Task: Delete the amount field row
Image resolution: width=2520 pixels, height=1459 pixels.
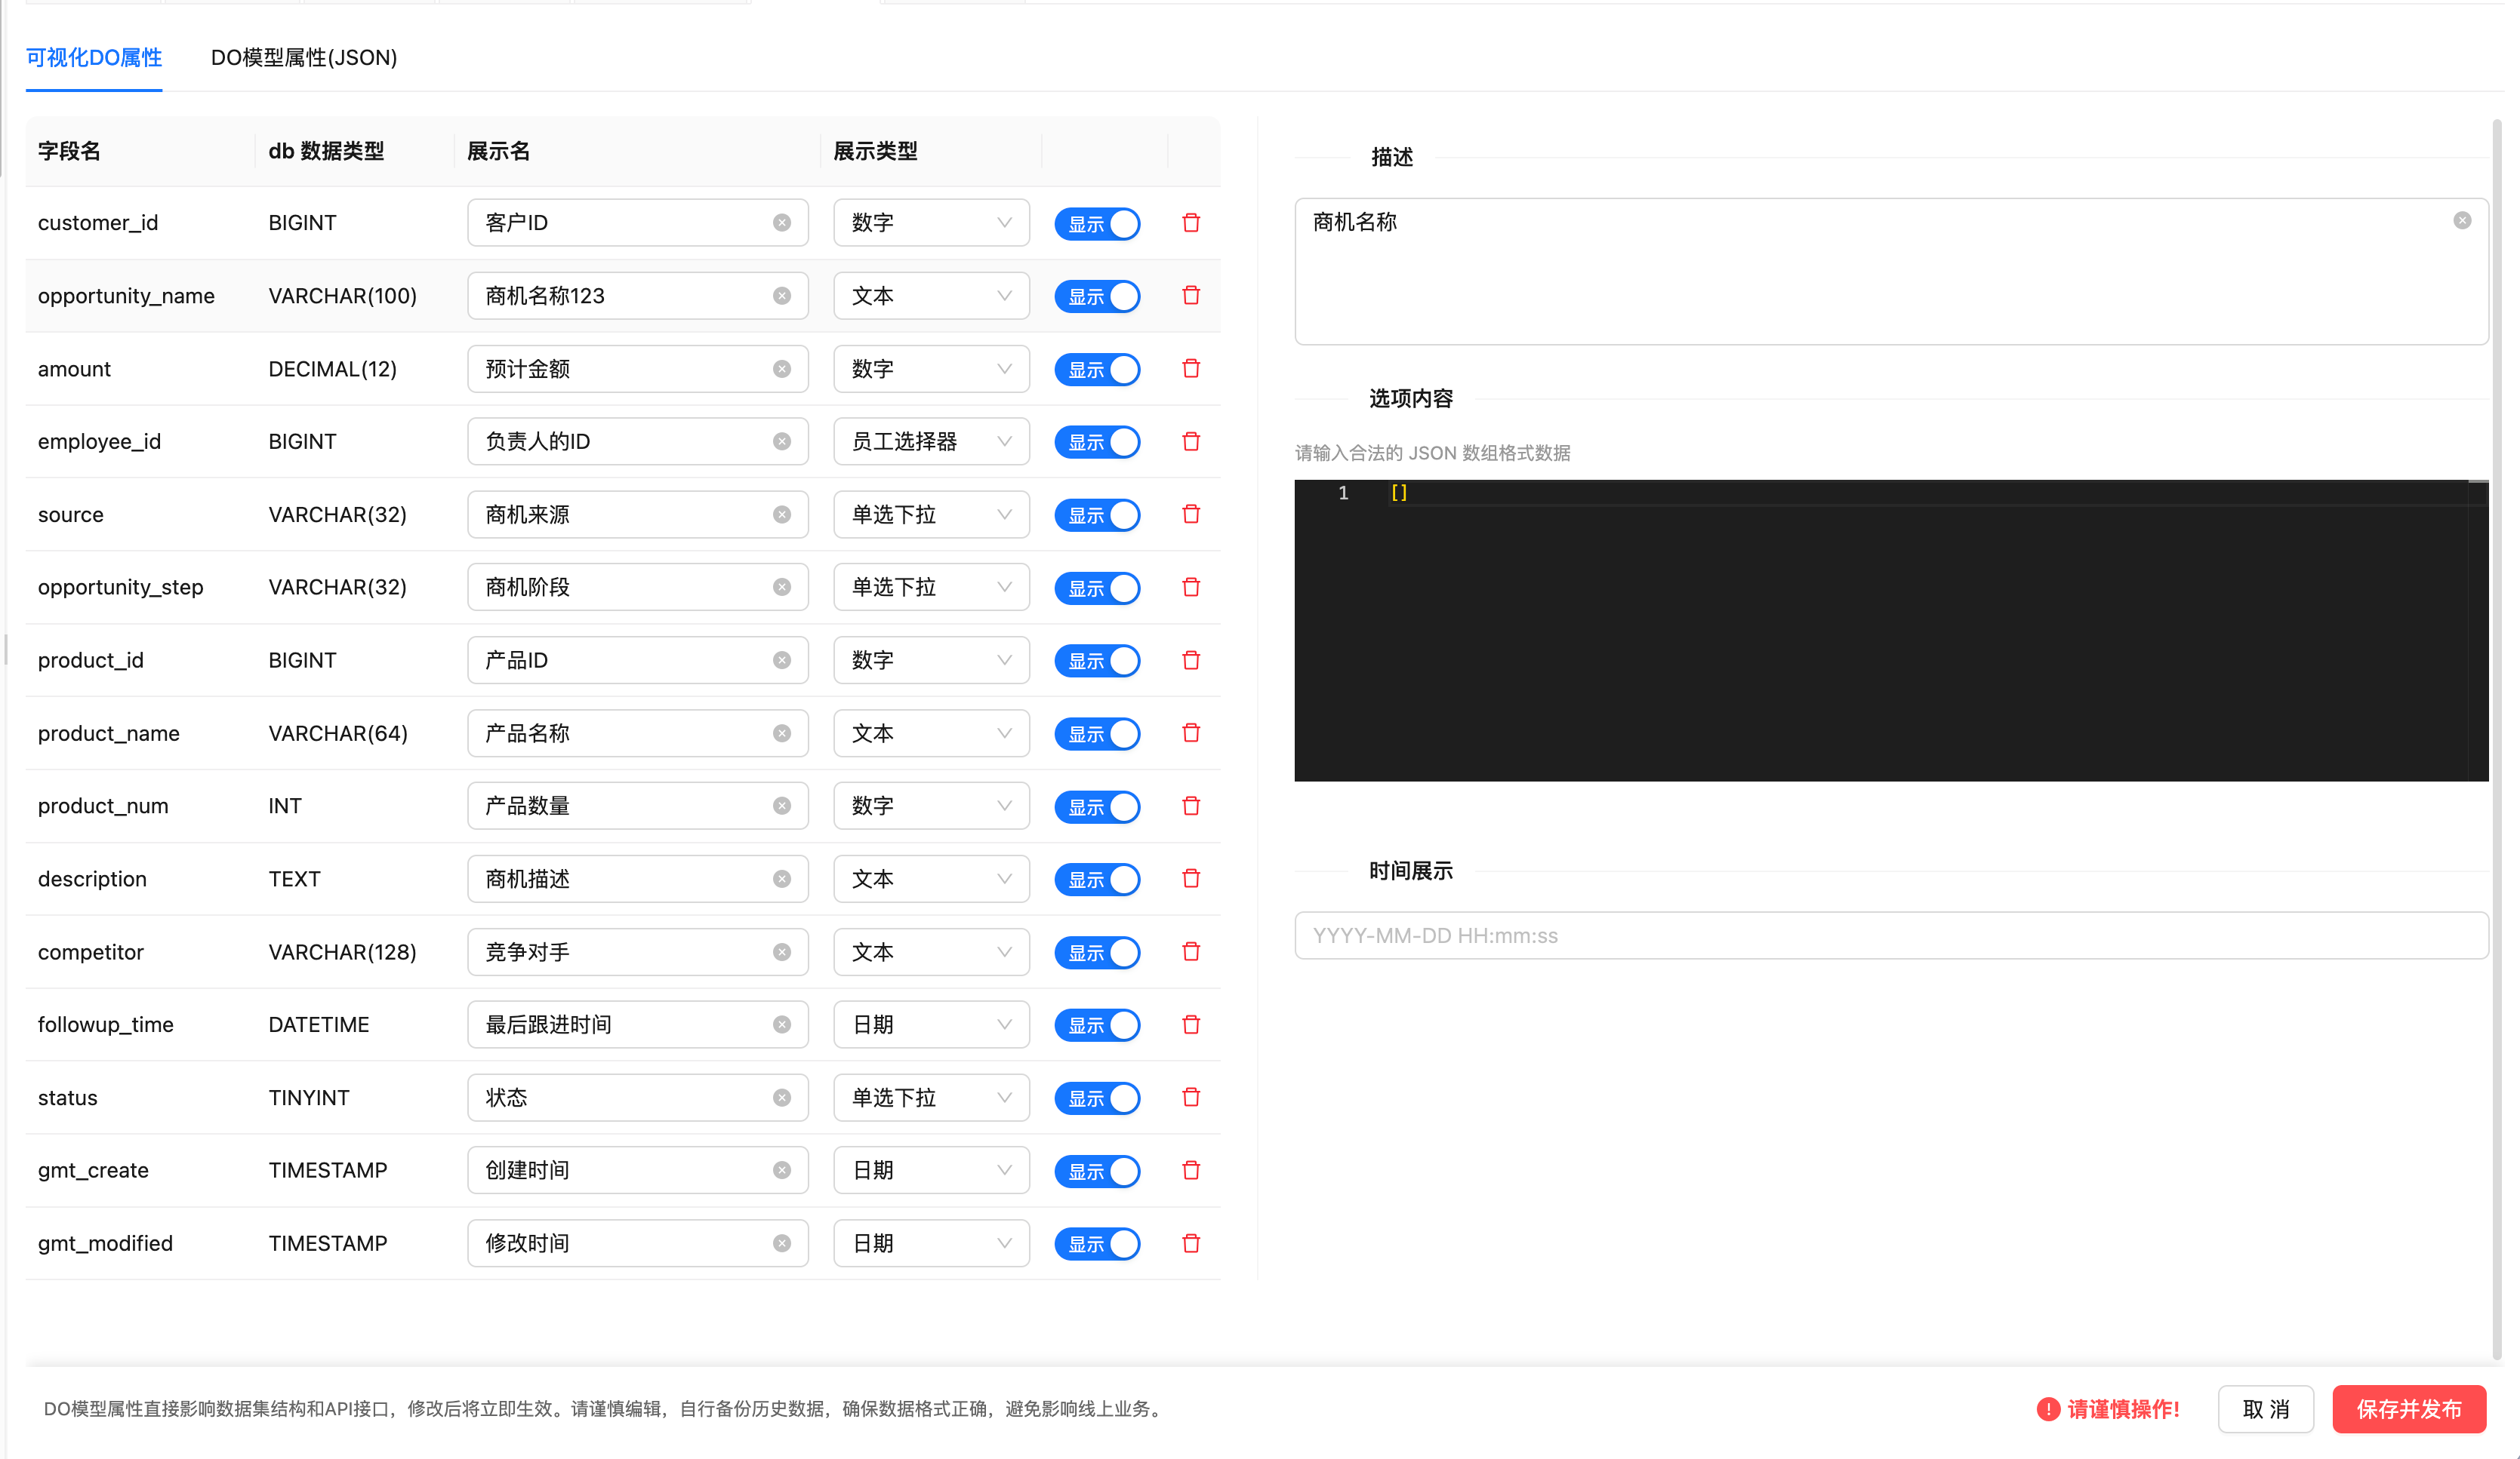Action: tap(1190, 369)
